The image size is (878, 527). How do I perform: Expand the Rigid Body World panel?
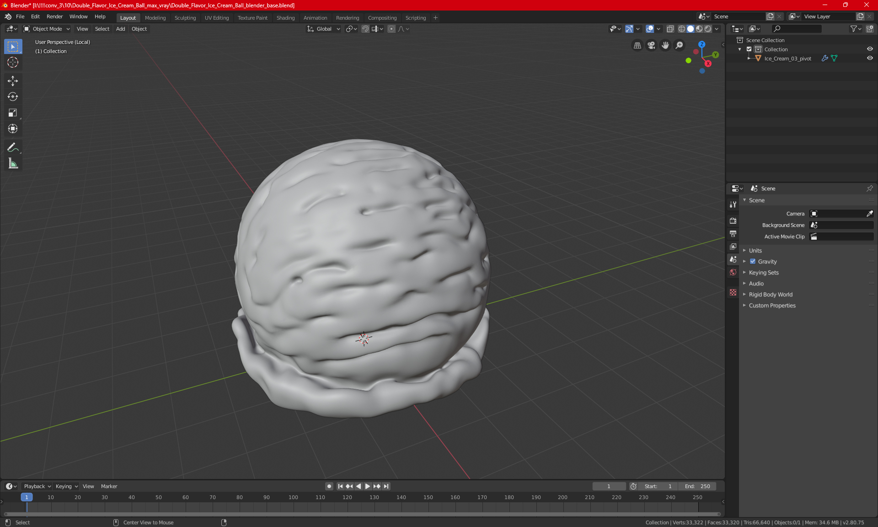click(771, 295)
